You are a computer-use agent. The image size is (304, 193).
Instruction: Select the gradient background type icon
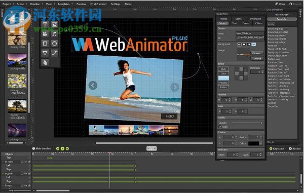coord(249,45)
